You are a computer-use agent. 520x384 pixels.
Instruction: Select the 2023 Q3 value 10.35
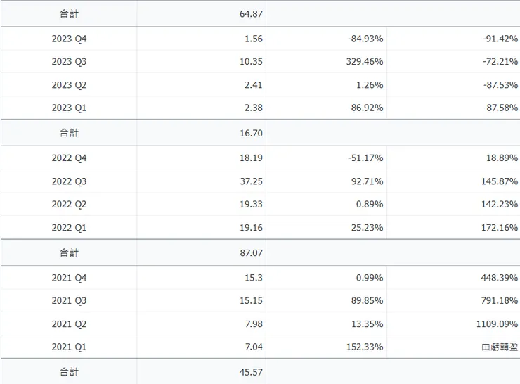click(250, 62)
